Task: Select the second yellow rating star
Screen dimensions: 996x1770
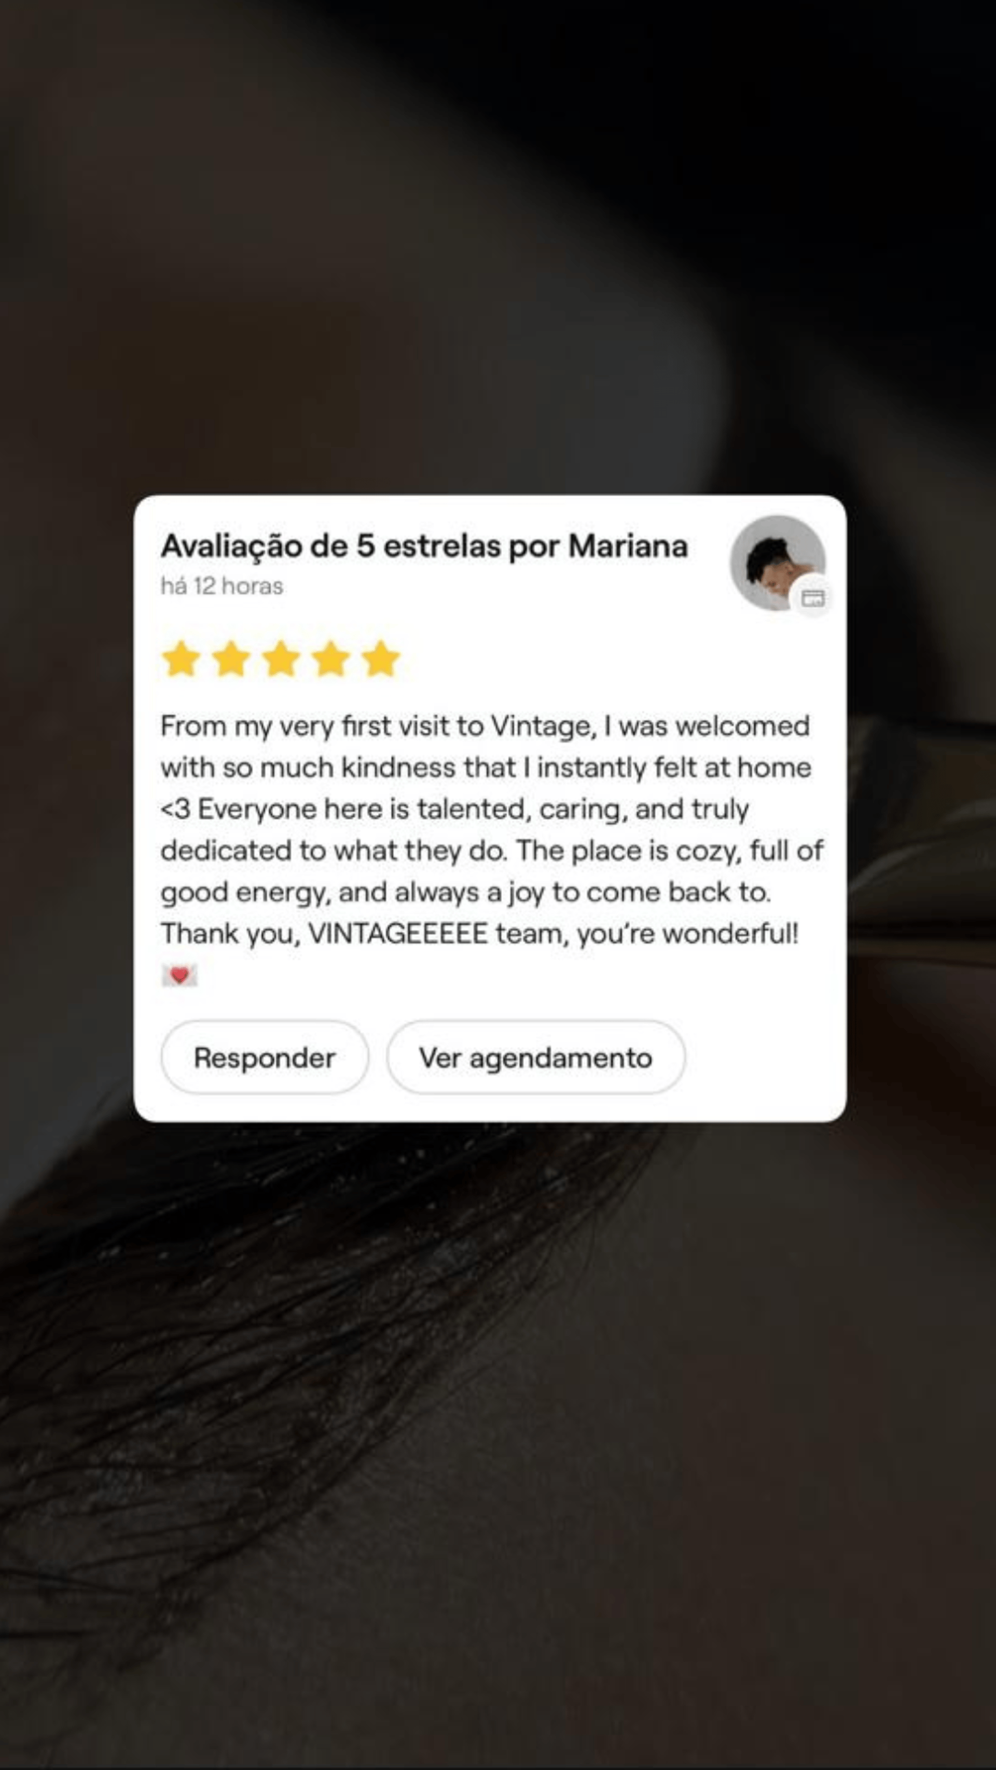Action: tap(231, 659)
